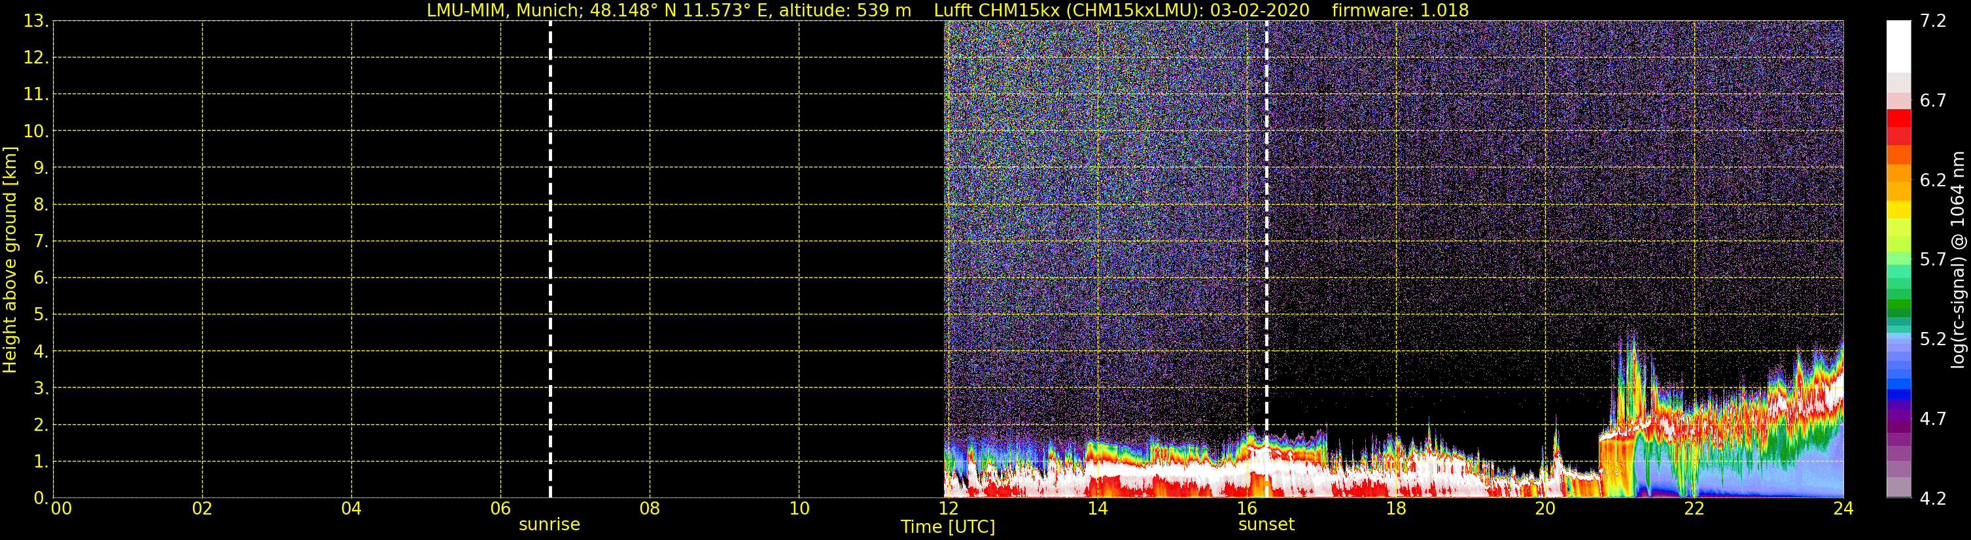Click the "firmware: 1.018" text in the title
This screenshot has width=1971, height=540.
(x=1400, y=10)
